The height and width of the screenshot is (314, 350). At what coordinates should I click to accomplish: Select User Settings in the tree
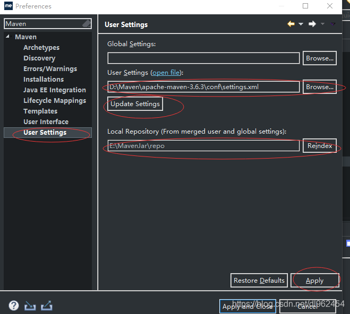(48, 133)
